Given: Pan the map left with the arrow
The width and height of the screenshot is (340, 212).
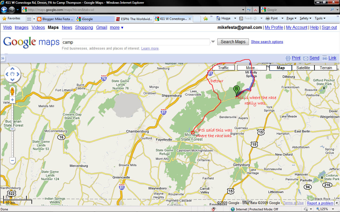Looking at the screenshot, I should point(7,74).
